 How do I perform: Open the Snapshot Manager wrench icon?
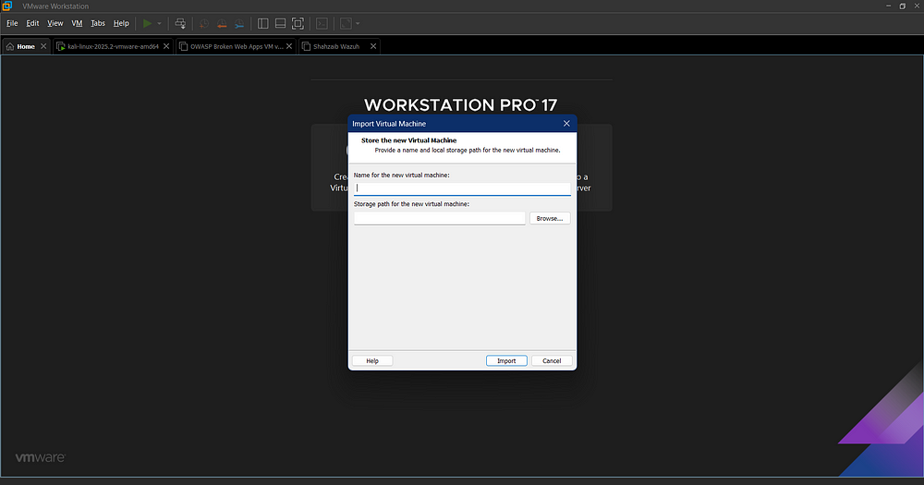[x=239, y=24]
